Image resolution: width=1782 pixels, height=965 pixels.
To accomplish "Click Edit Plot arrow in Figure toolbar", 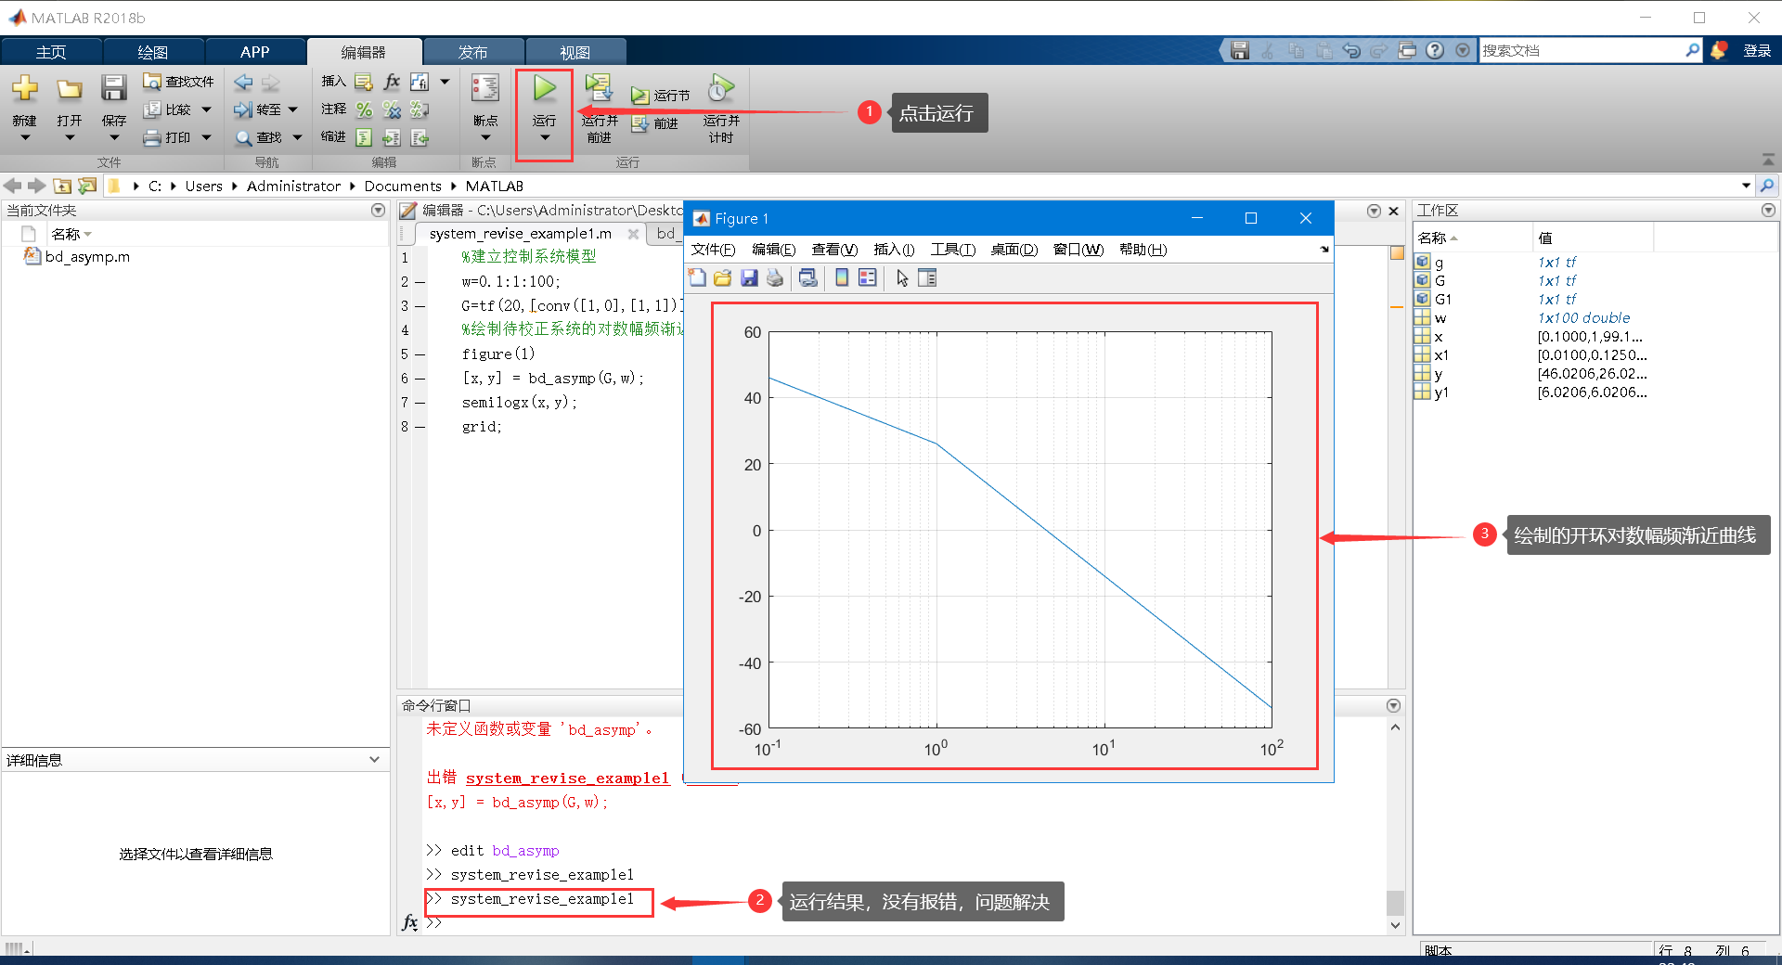I will pos(901,277).
